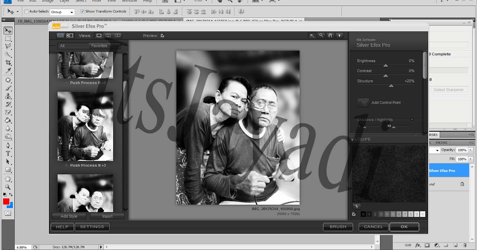The height and width of the screenshot is (250, 477).
Task: Select the History Brush tool
Action: [8, 104]
